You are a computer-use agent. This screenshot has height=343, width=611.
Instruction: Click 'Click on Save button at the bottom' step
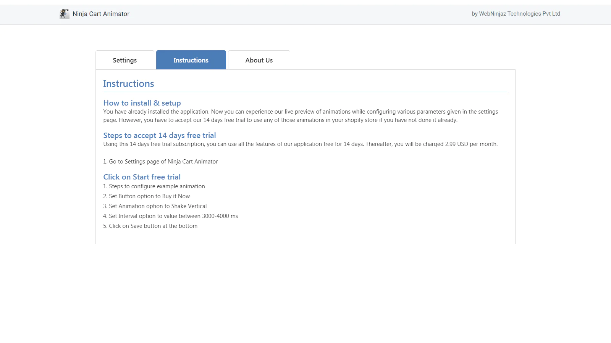tap(150, 226)
